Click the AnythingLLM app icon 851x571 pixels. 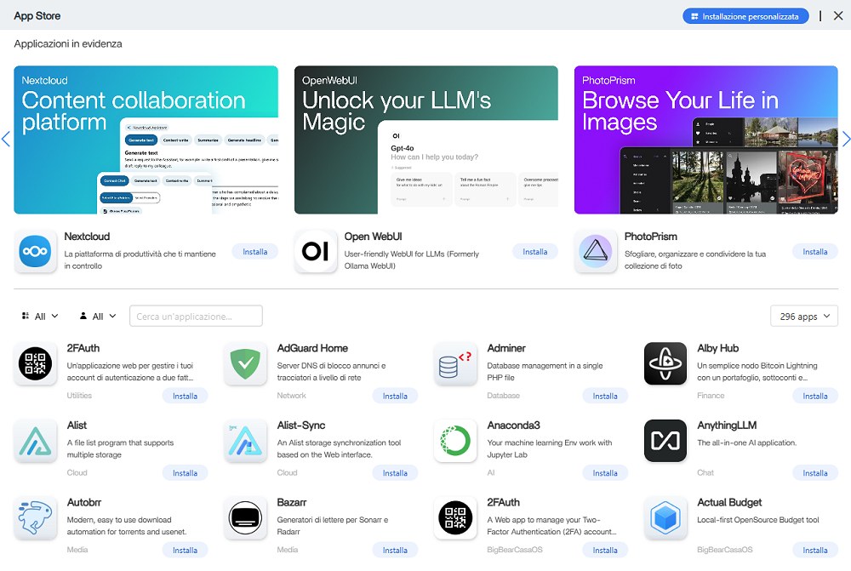665,441
